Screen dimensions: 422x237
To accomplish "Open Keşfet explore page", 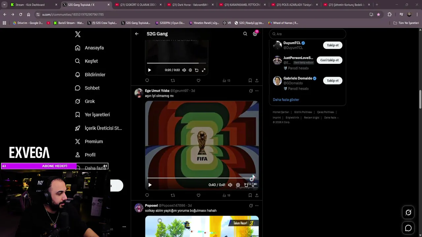I will tap(86, 61).
